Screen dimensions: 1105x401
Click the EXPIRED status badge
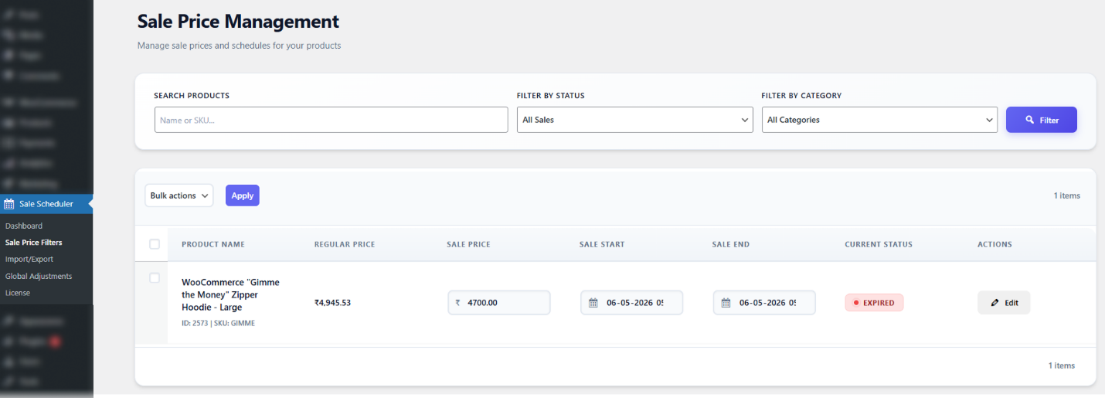(x=874, y=303)
